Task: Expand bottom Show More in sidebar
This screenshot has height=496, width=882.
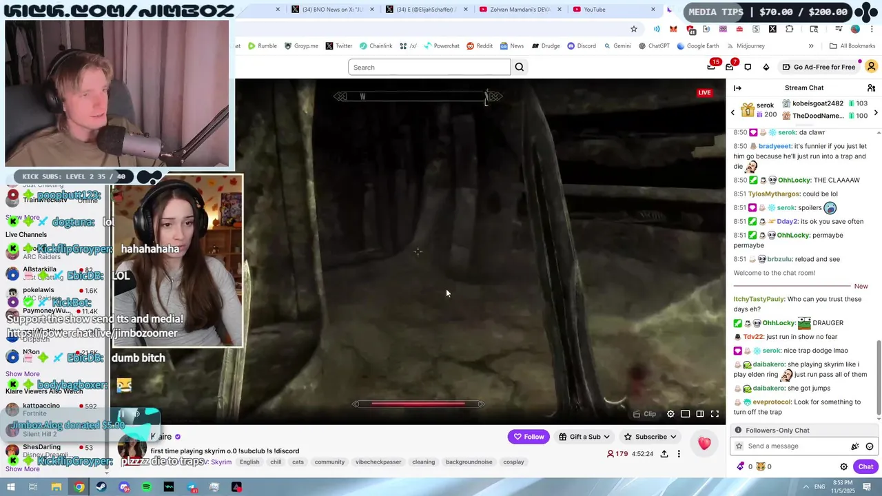Action: point(23,469)
